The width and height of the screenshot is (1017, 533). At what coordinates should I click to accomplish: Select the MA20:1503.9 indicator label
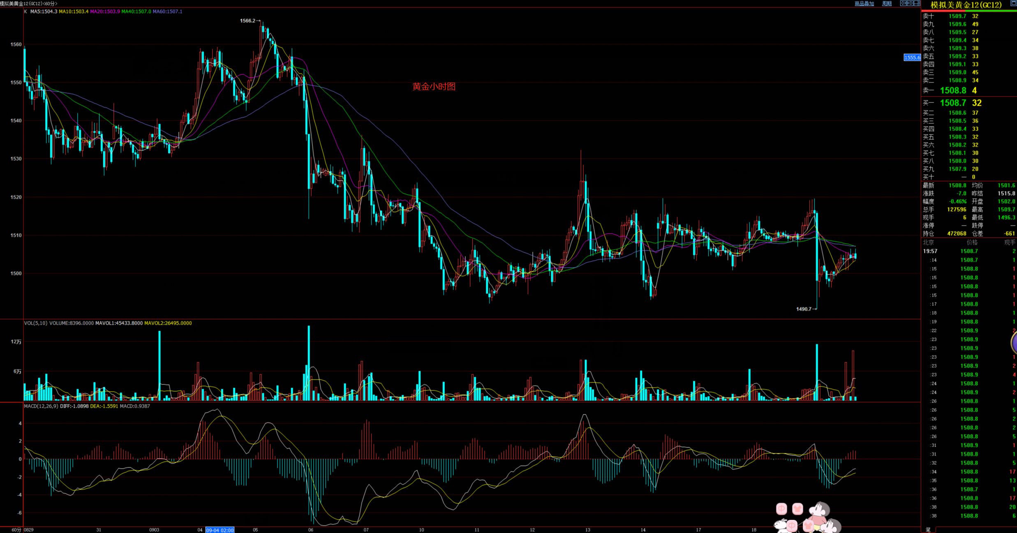tap(105, 12)
